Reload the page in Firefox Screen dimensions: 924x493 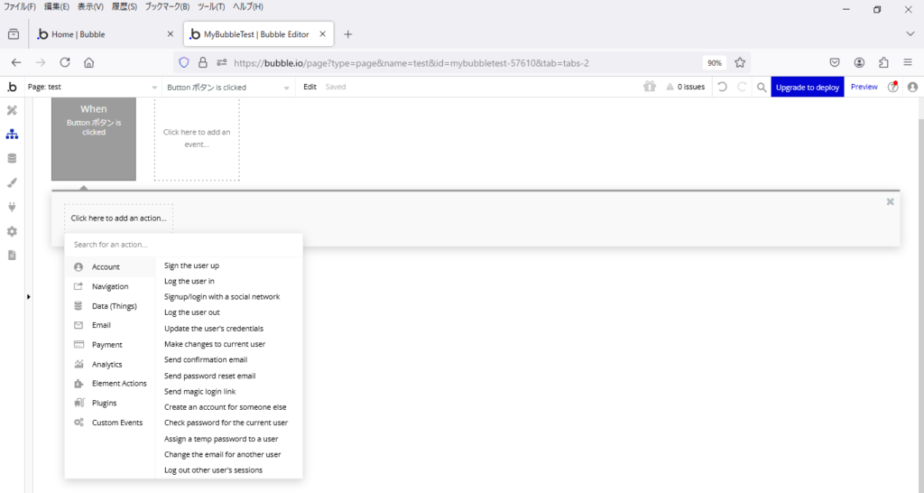(65, 62)
